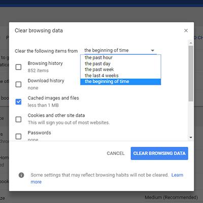
Task: Uncheck Cached images and files
Action: tap(18, 101)
